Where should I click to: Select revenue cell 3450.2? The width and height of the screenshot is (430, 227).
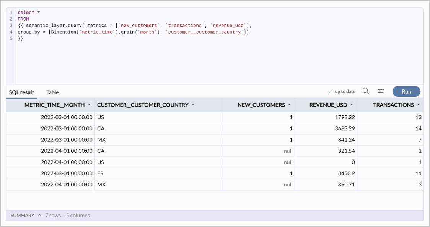326,173
